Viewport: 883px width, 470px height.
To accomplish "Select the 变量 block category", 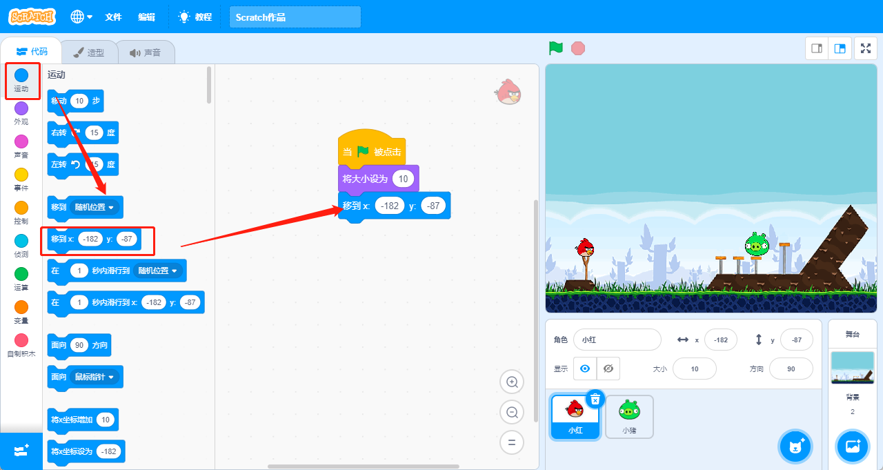I will [x=21, y=313].
